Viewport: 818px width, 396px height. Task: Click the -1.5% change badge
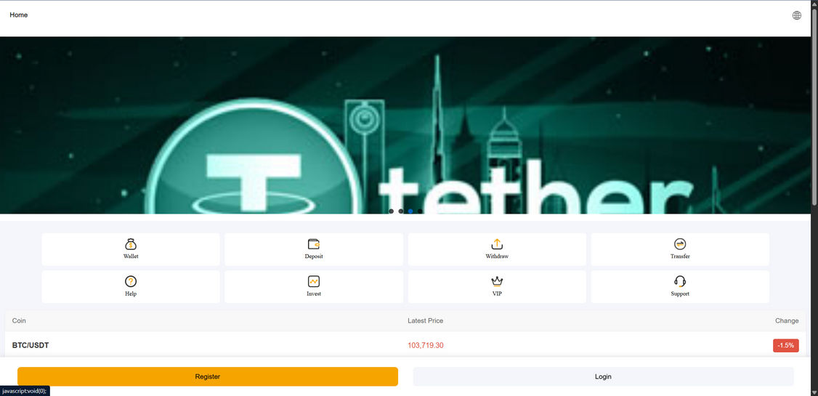tap(785, 345)
